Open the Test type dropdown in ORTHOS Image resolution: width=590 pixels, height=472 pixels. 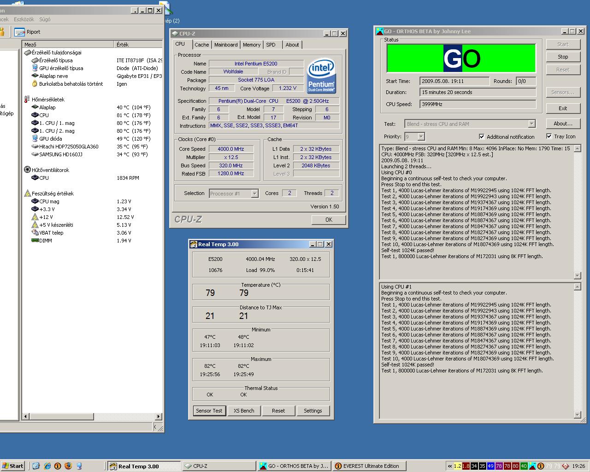(531, 124)
